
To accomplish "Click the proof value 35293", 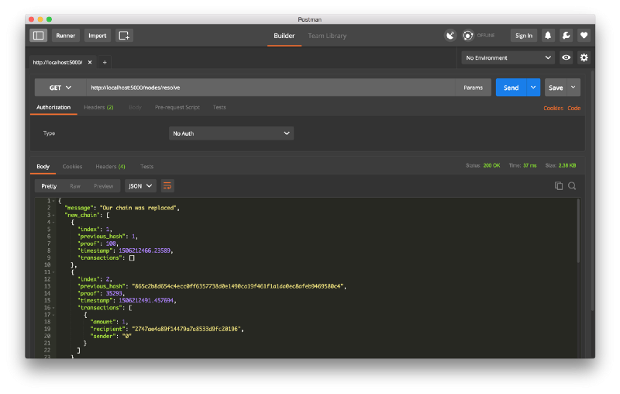I will (114, 293).
